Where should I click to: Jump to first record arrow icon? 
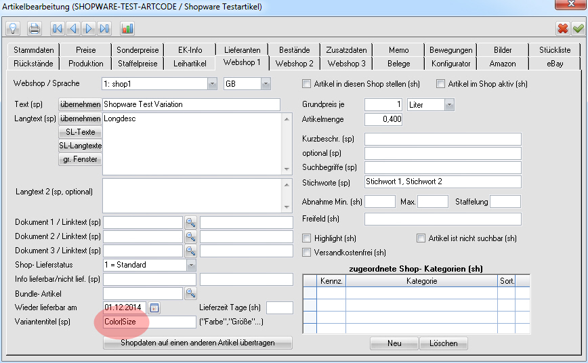(x=58, y=28)
